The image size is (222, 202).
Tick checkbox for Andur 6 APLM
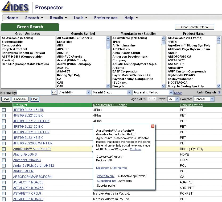[x=4, y=171]
